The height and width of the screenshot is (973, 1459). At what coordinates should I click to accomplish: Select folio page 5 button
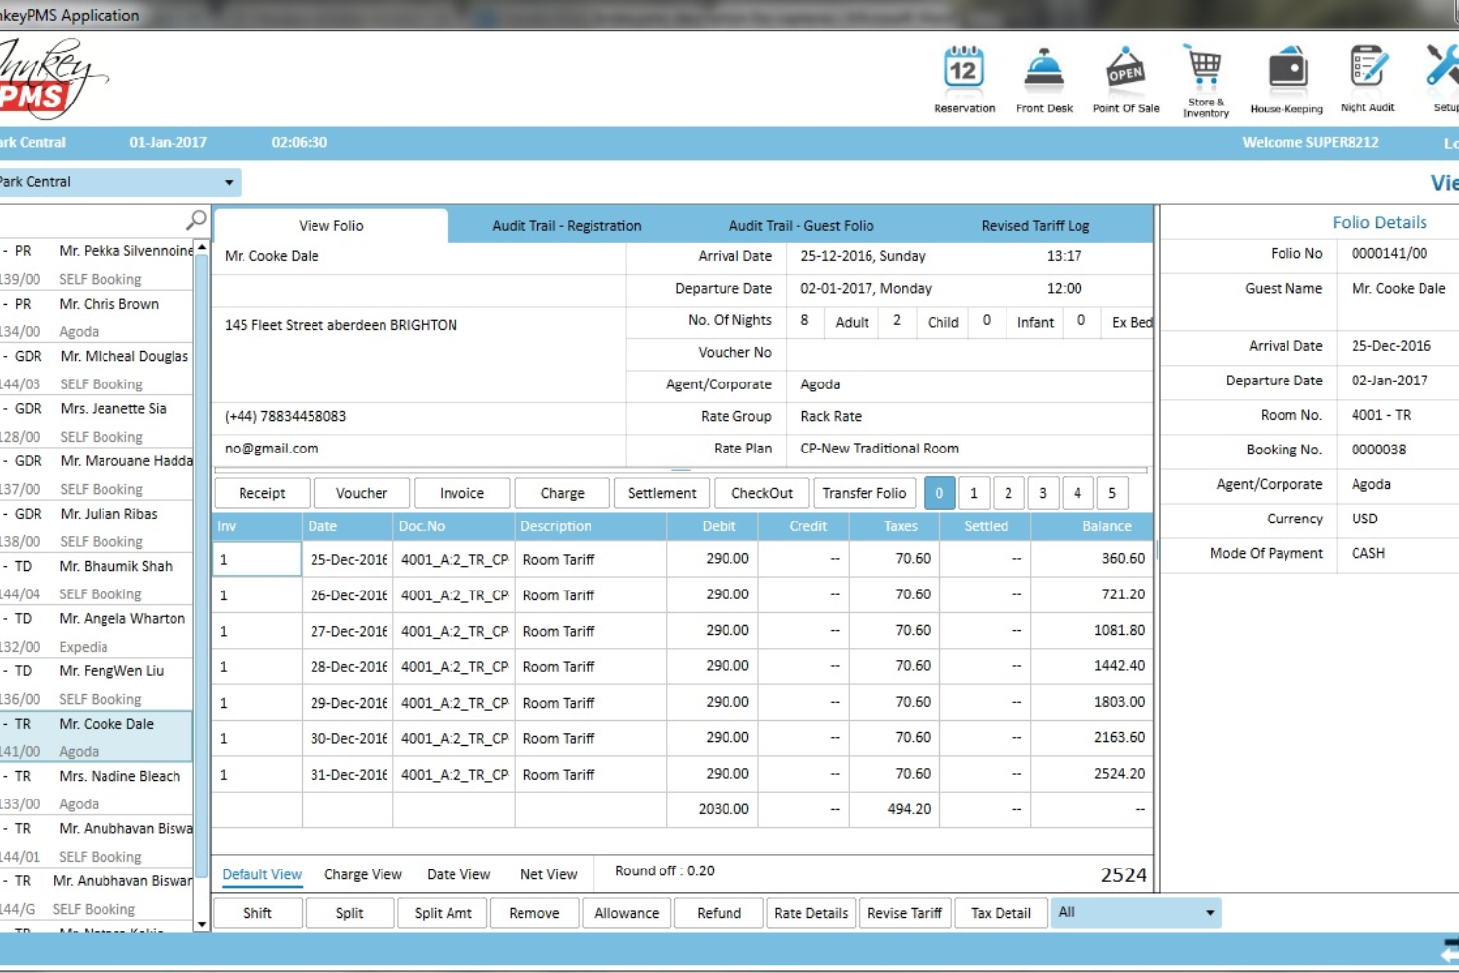click(1111, 493)
